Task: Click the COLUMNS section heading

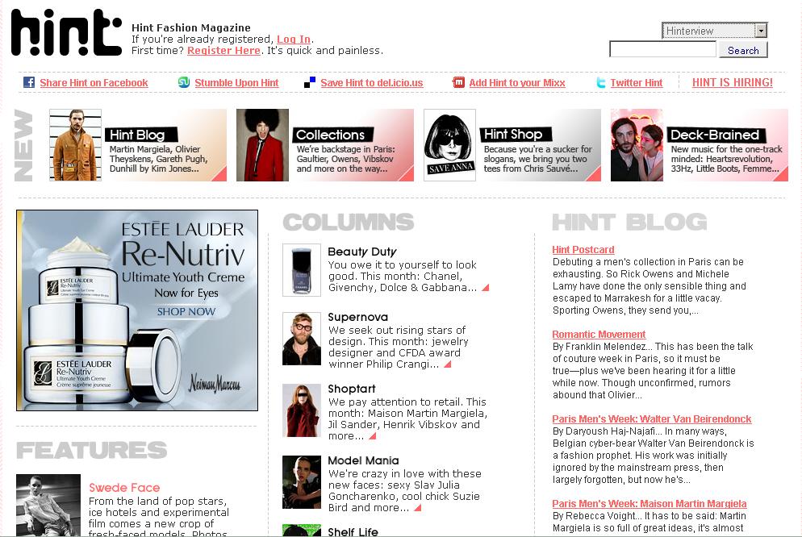Action: click(349, 223)
